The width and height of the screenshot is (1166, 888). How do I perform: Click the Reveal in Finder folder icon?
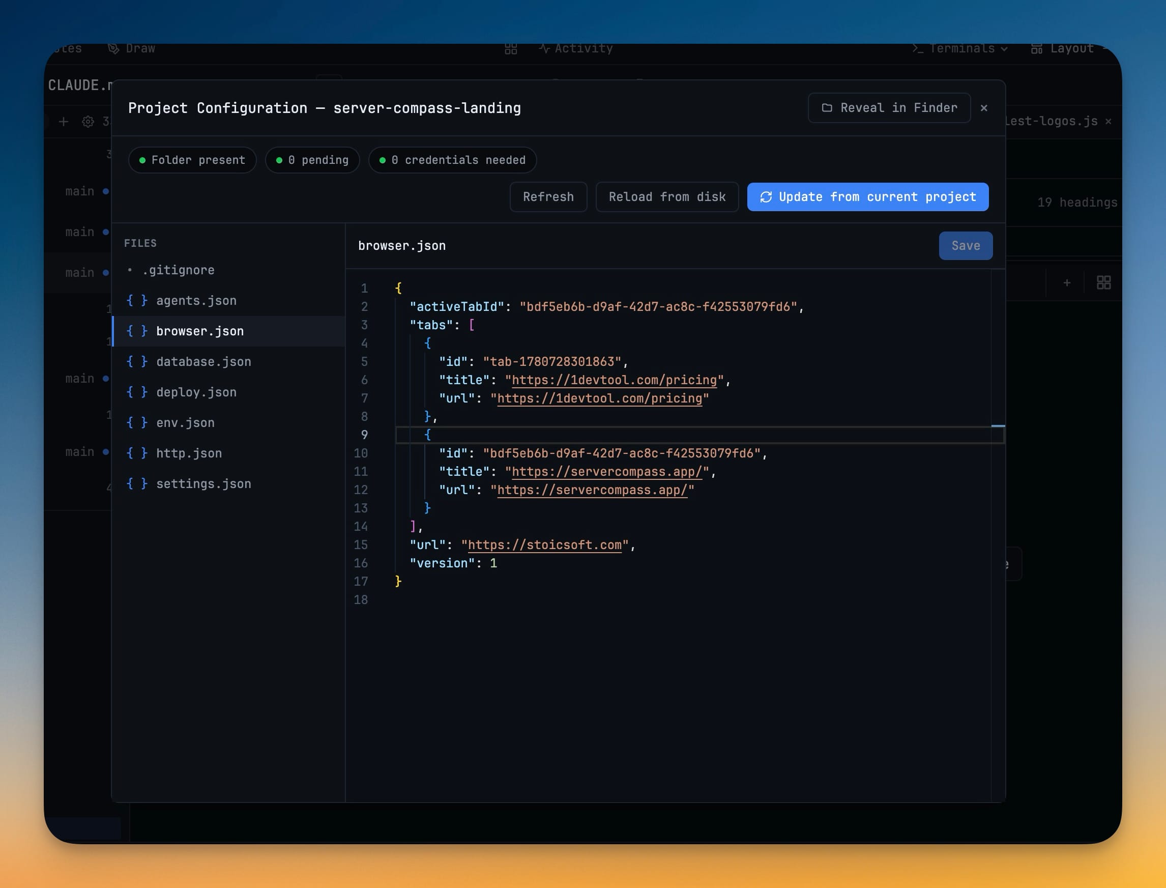coord(827,108)
